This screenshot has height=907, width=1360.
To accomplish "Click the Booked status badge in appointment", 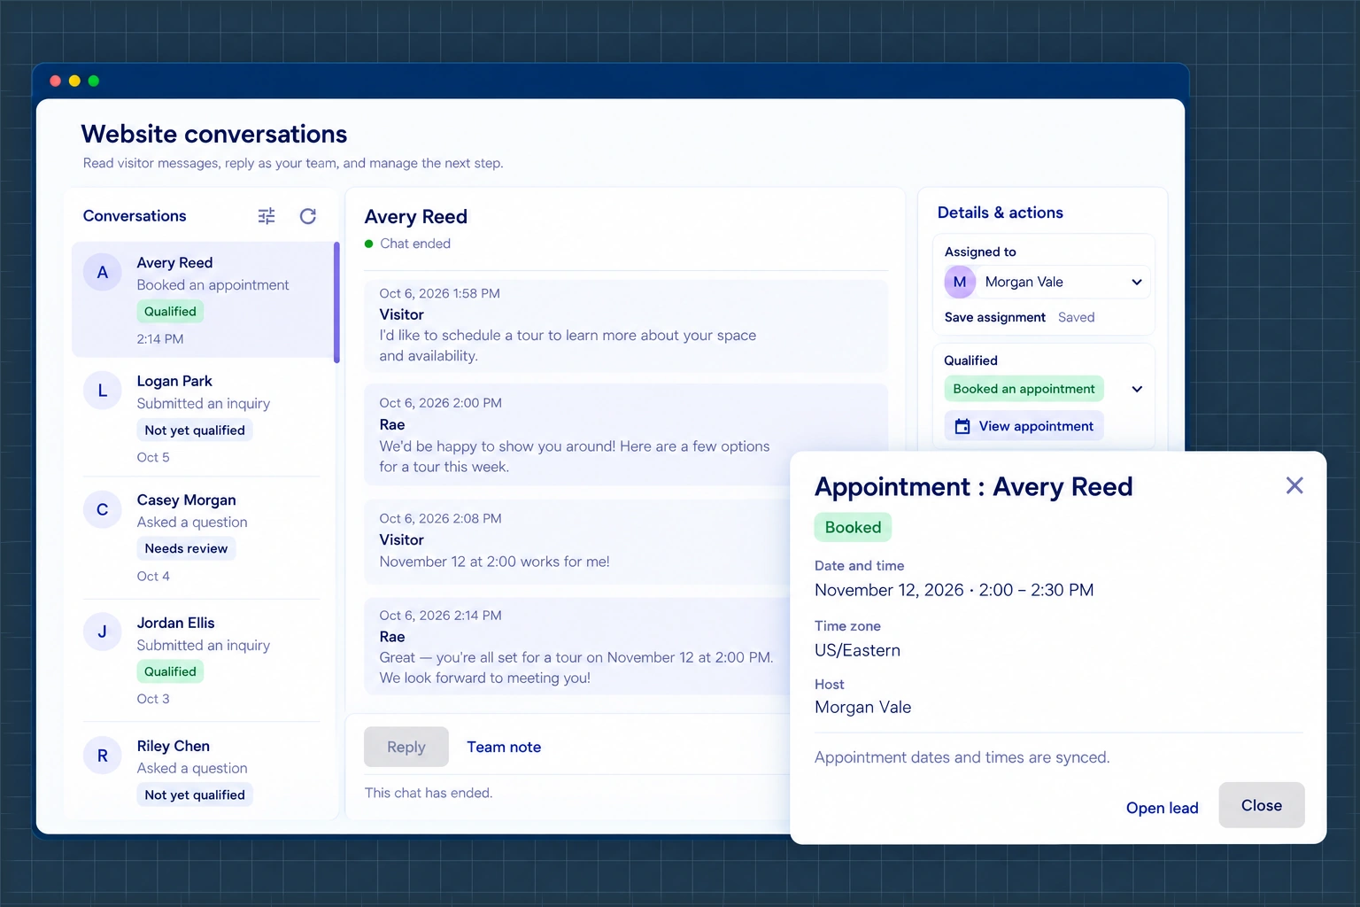I will [x=853, y=527].
